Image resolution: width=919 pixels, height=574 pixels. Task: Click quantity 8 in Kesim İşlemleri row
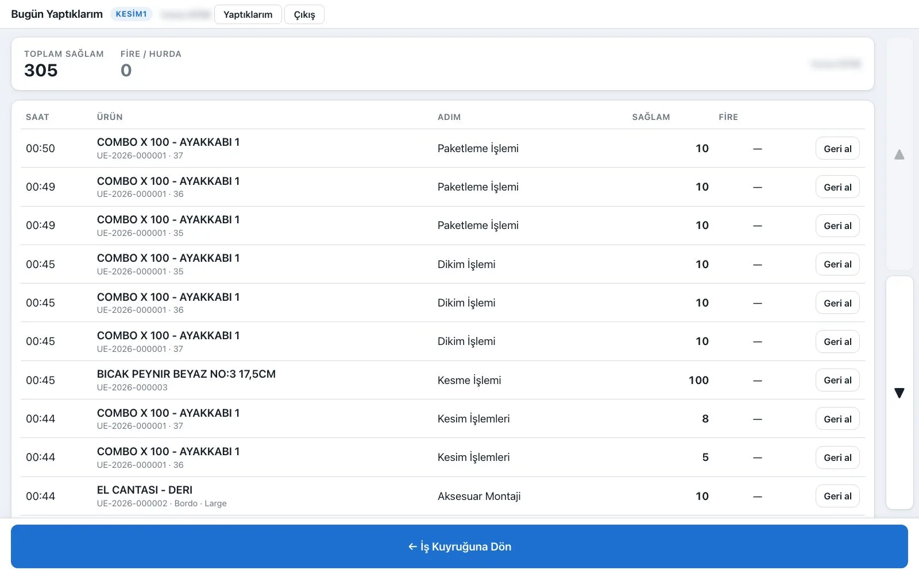[x=705, y=418]
